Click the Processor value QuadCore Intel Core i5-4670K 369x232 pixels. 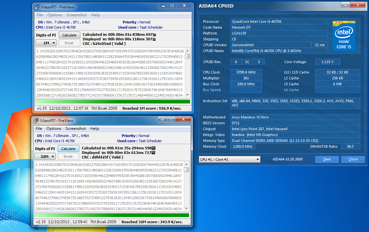click(279, 21)
